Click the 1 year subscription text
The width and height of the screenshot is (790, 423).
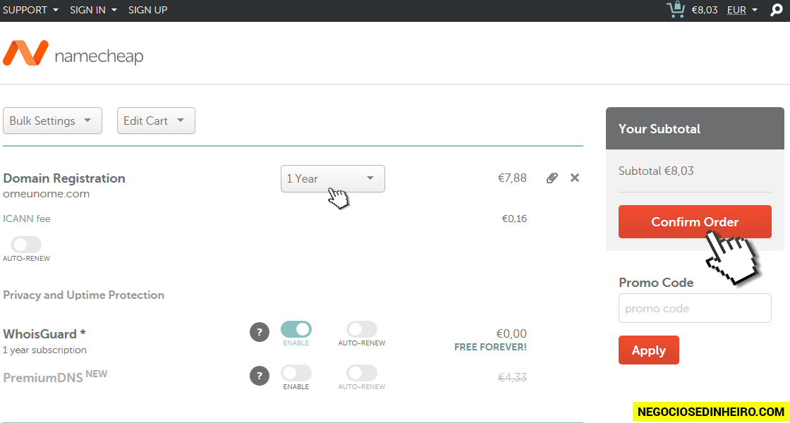point(44,350)
